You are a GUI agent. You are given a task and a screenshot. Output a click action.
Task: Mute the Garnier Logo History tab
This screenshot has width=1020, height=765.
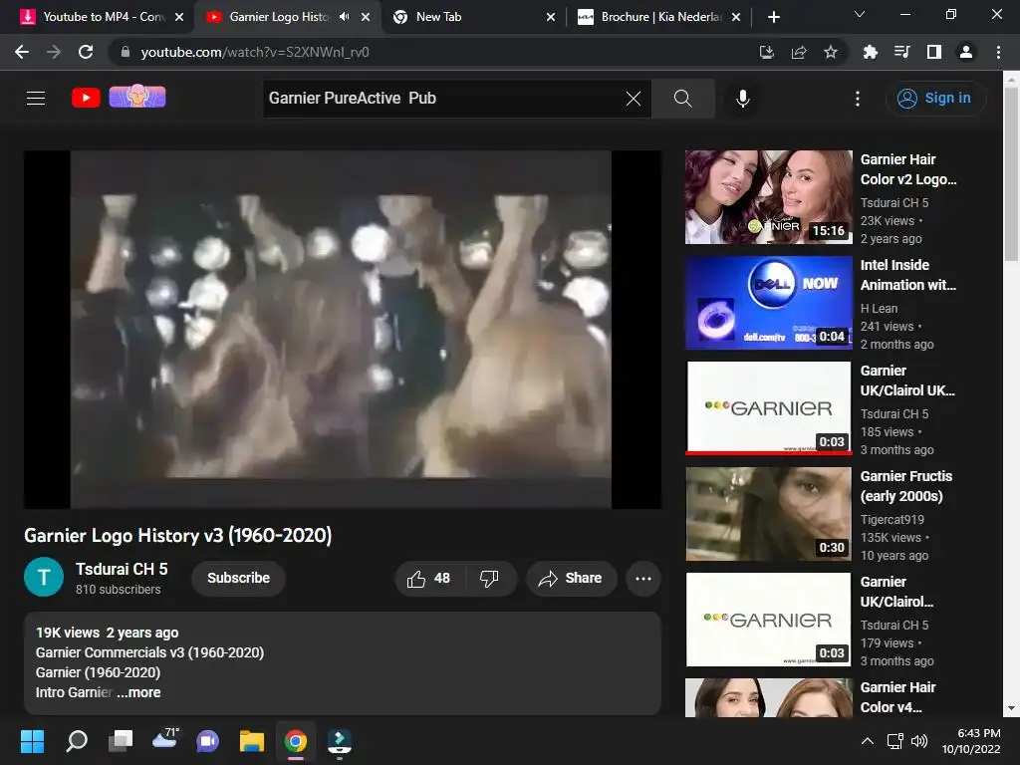(x=344, y=17)
